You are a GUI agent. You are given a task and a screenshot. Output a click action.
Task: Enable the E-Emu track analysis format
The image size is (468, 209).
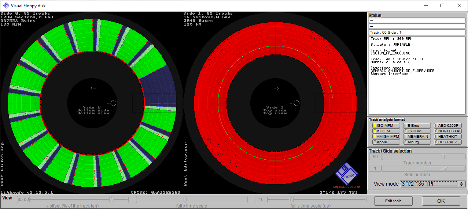coord(417,126)
